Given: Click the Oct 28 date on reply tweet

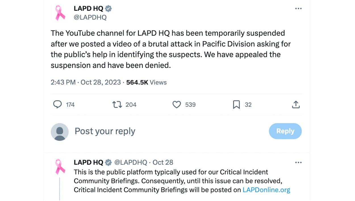Looking at the screenshot, I should coord(163,162).
